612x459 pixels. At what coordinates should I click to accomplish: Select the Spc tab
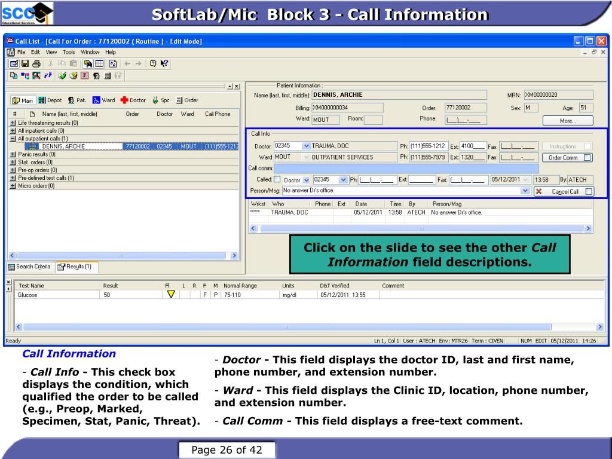pos(161,100)
